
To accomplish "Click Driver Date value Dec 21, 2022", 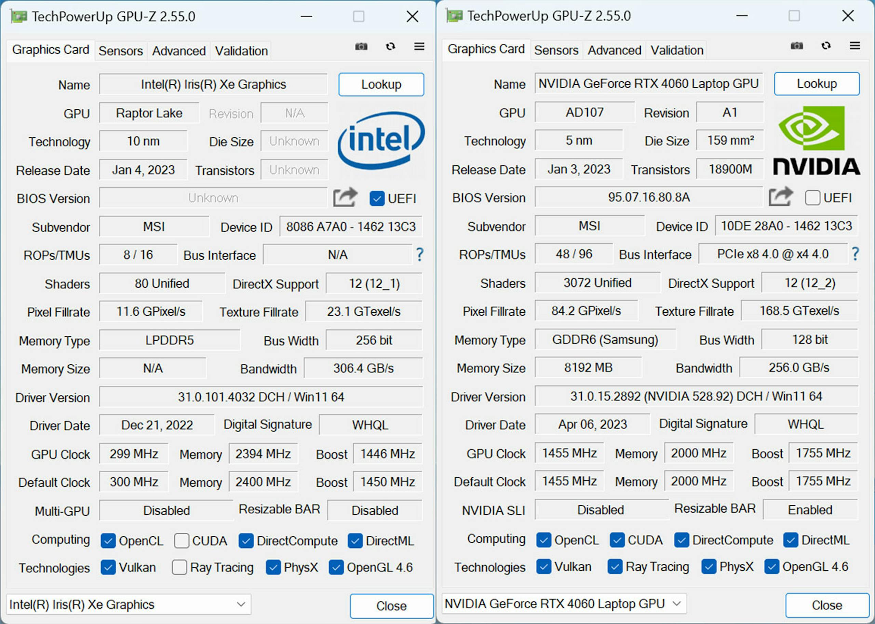I will [x=157, y=425].
